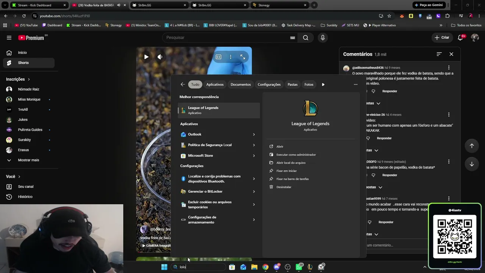Open the search panel three-dot options

pyautogui.click(x=355, y=85)
